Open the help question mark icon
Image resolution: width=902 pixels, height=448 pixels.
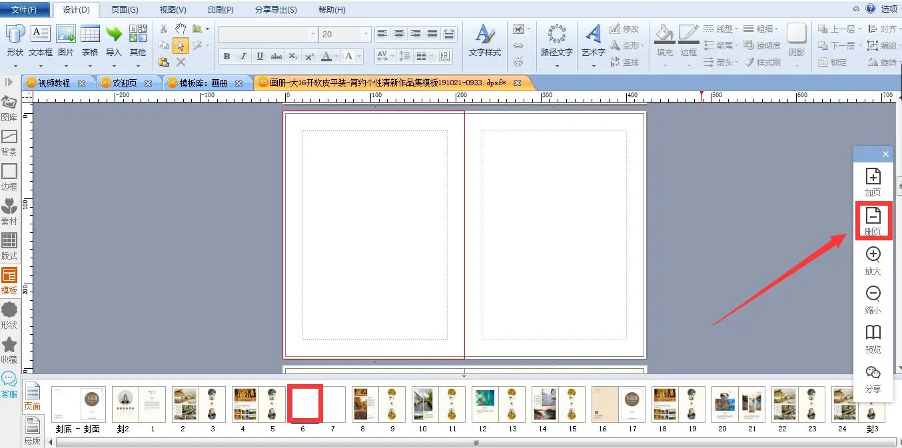(x=870, y=9)
